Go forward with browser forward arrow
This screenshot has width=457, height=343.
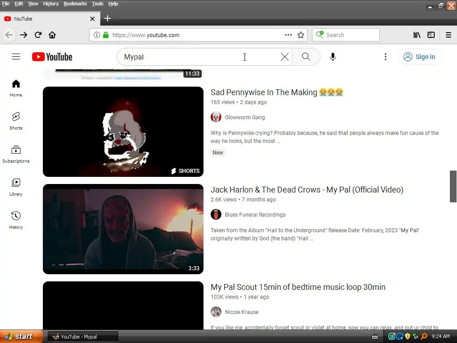point(24,35)
